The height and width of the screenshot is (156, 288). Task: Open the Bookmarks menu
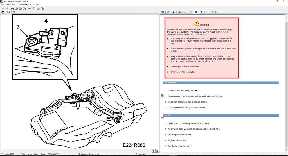point(23,4)
